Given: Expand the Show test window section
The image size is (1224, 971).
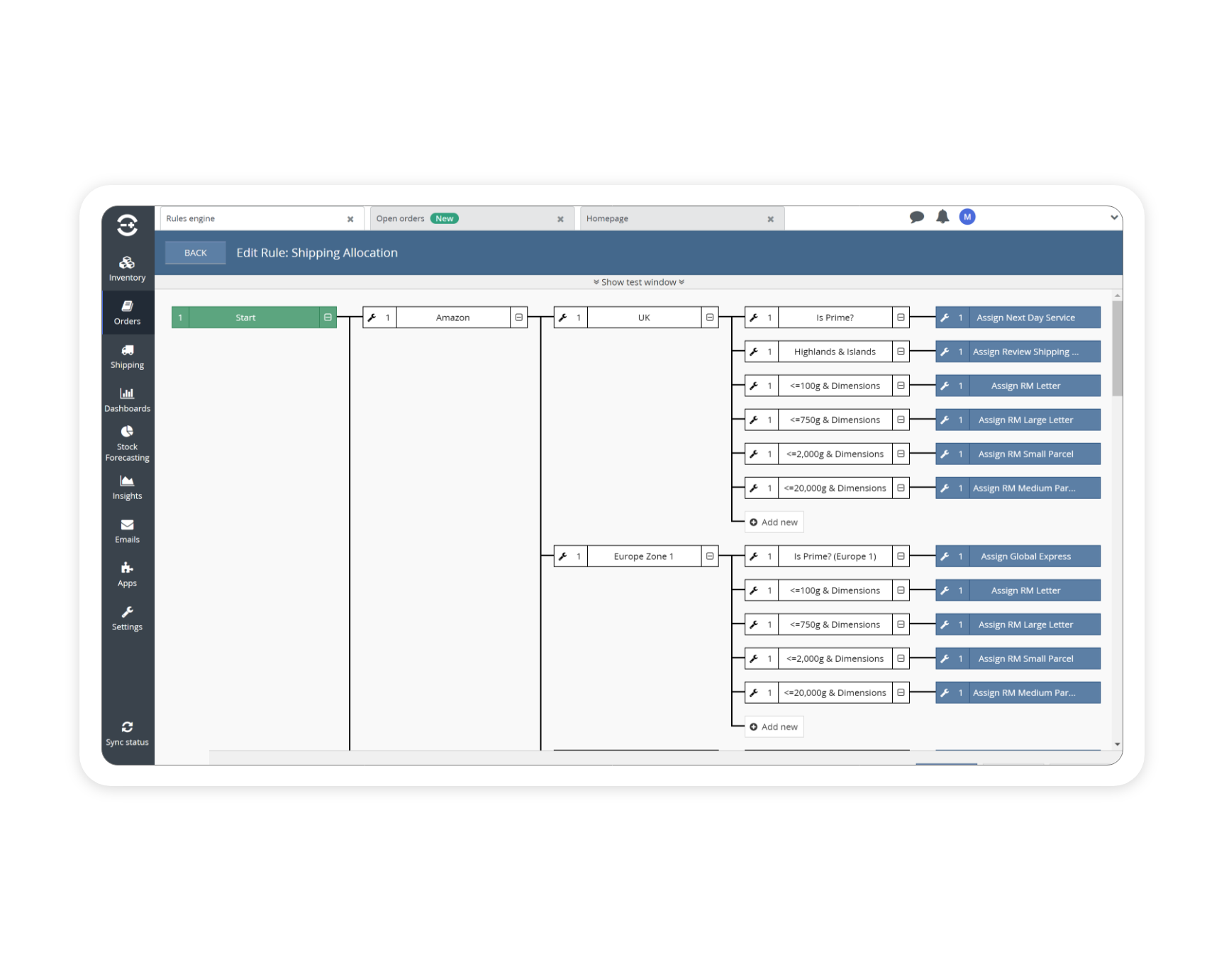Looking at the screenshot, I should tap(638, 281).
